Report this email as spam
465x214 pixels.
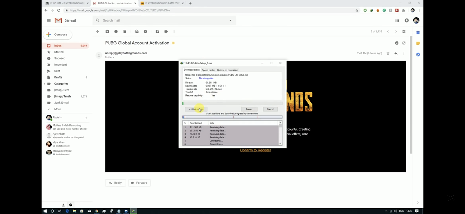click(x=116, y=32)
